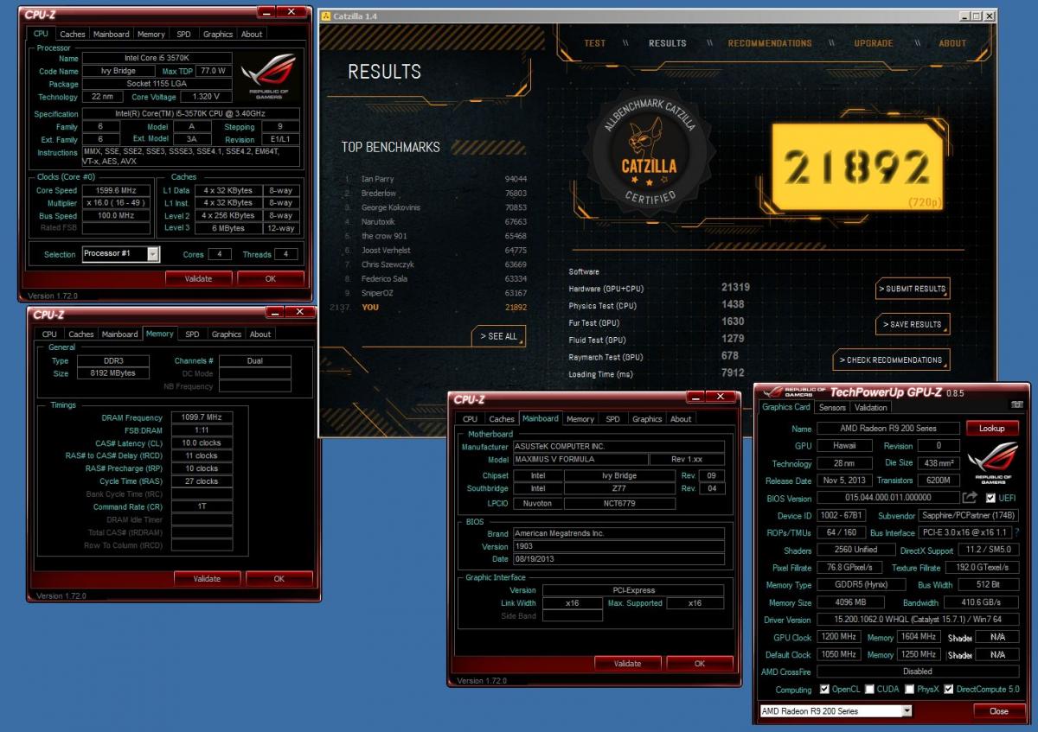The width and height of the screenshot is (1038, 732).
Task: Open Caches tab in CPU-Z processor window
Action: tap(73, 35)
